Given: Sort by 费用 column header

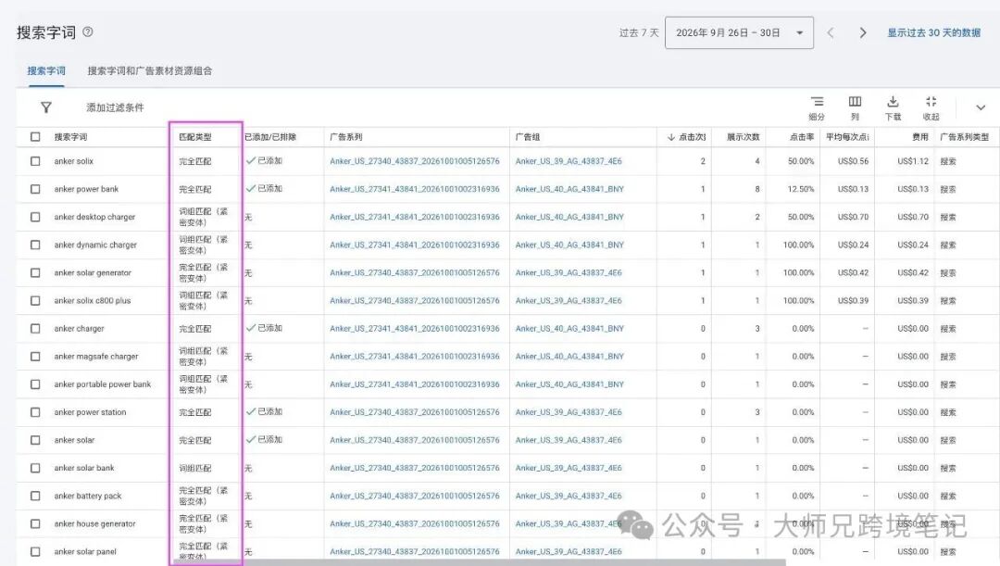Looking at the screenshot, I should point(920,137).
